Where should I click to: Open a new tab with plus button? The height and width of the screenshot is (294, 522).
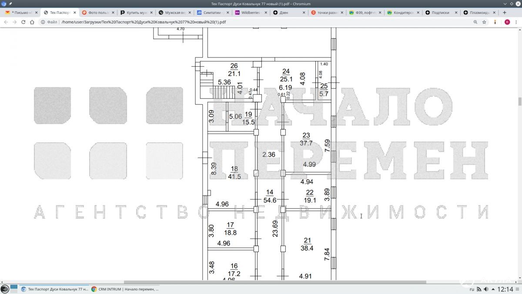click(x=505, y=13)
